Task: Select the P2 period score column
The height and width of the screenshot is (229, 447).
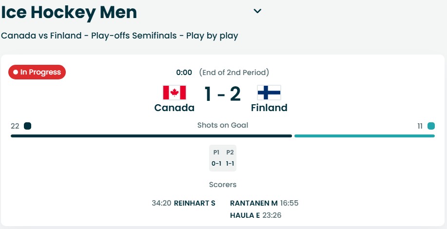Action: 230,158
